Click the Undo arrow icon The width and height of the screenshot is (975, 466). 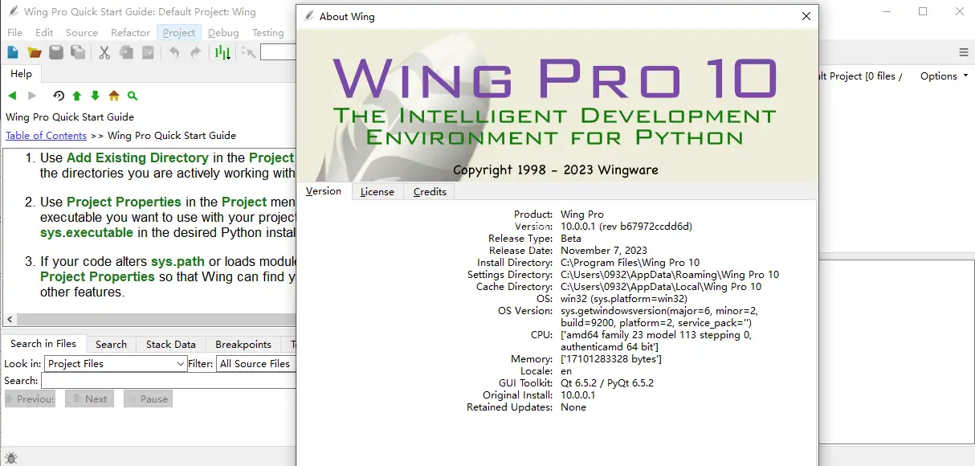point(174,52)
